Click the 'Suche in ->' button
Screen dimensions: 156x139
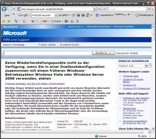point(103,53)
